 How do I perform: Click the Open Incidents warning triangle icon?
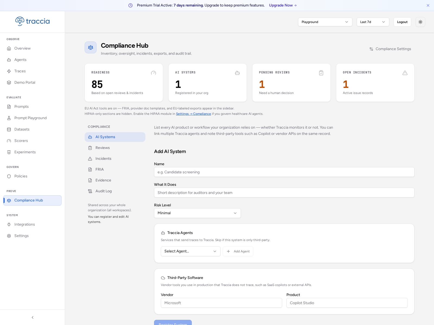(405, 73)
